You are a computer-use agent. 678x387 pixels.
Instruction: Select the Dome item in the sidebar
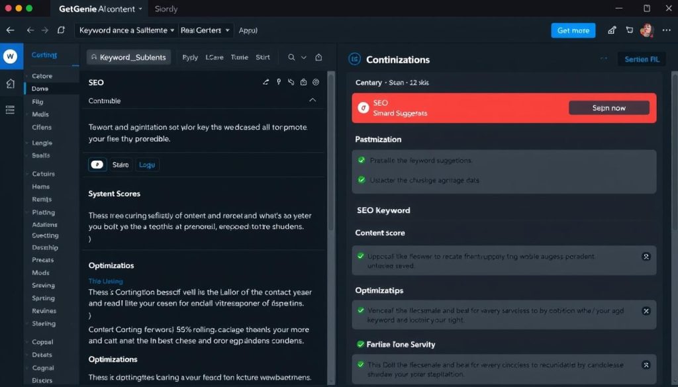coord(40,89)
